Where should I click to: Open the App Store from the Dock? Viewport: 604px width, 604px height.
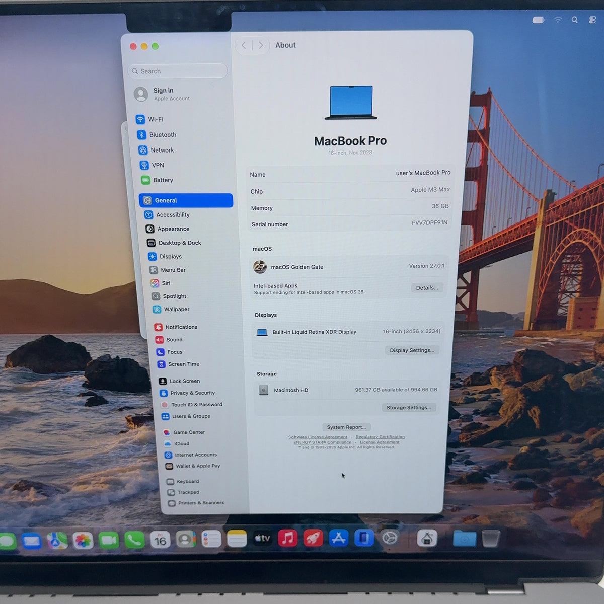pos(339,539)
